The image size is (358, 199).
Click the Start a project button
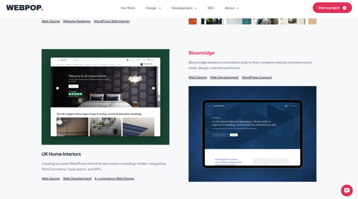[332, 8]
